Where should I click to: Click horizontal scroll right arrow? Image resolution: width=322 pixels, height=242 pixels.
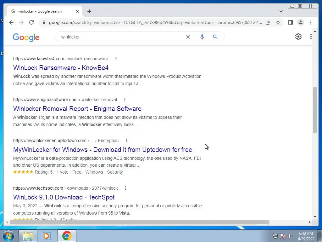[310, 222]
